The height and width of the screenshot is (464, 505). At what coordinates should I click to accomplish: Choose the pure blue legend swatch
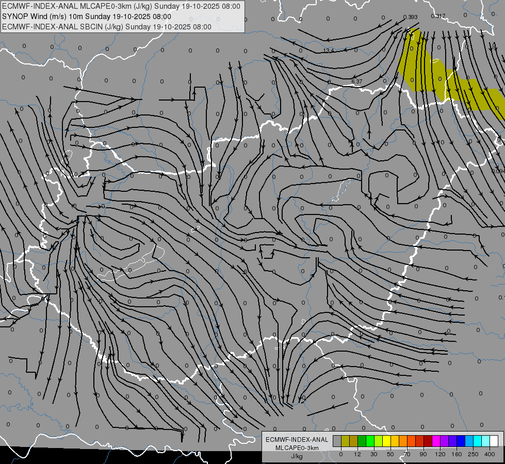coord(461,441)
